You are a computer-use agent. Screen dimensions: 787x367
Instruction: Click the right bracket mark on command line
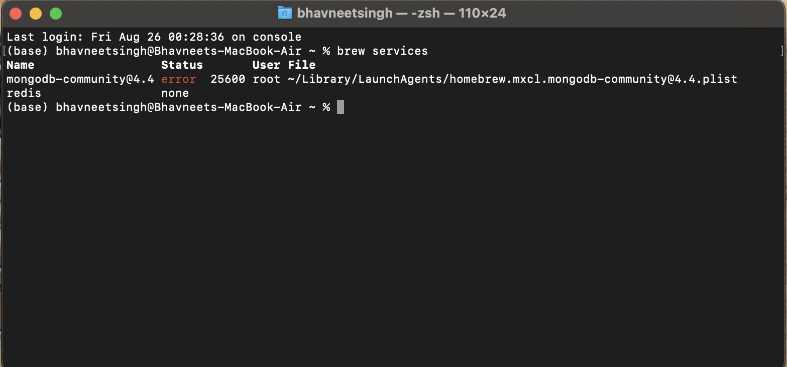click(782, 51)
